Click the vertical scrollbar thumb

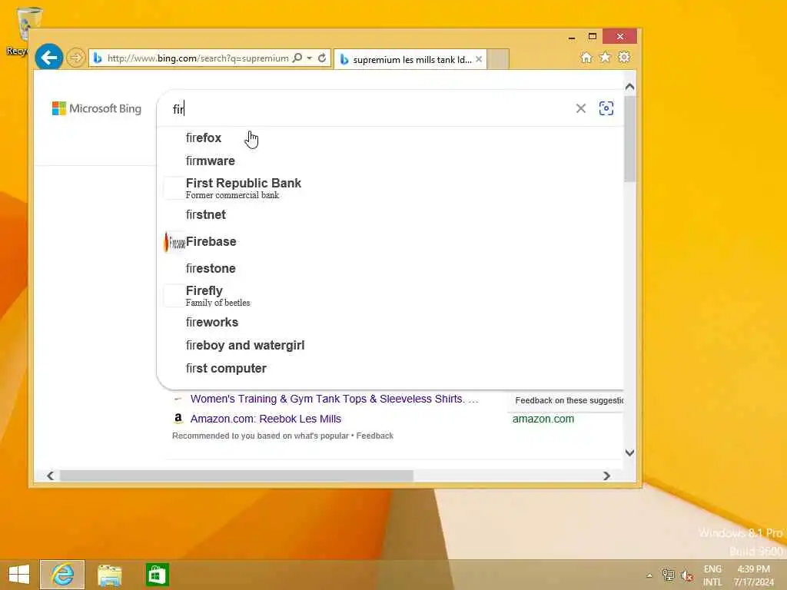(630, 138)
